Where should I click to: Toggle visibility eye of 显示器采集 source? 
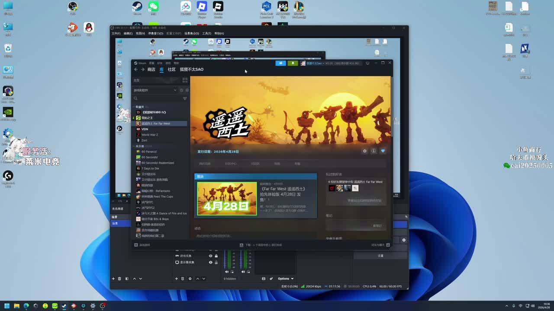point(211,262)
